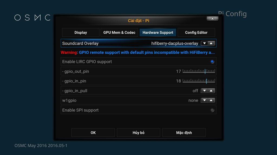Enable SPI support toggle
Viewport: 277px width, 155px height.
(x=212, y=110)
